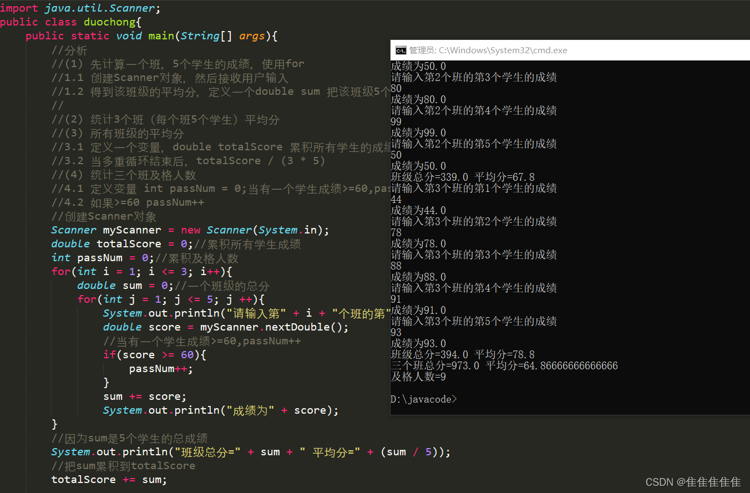Click console output '班级总分=339.0 平均分=67.8'
The height and width of the screenshot is (493, 750).
point(463,177)
